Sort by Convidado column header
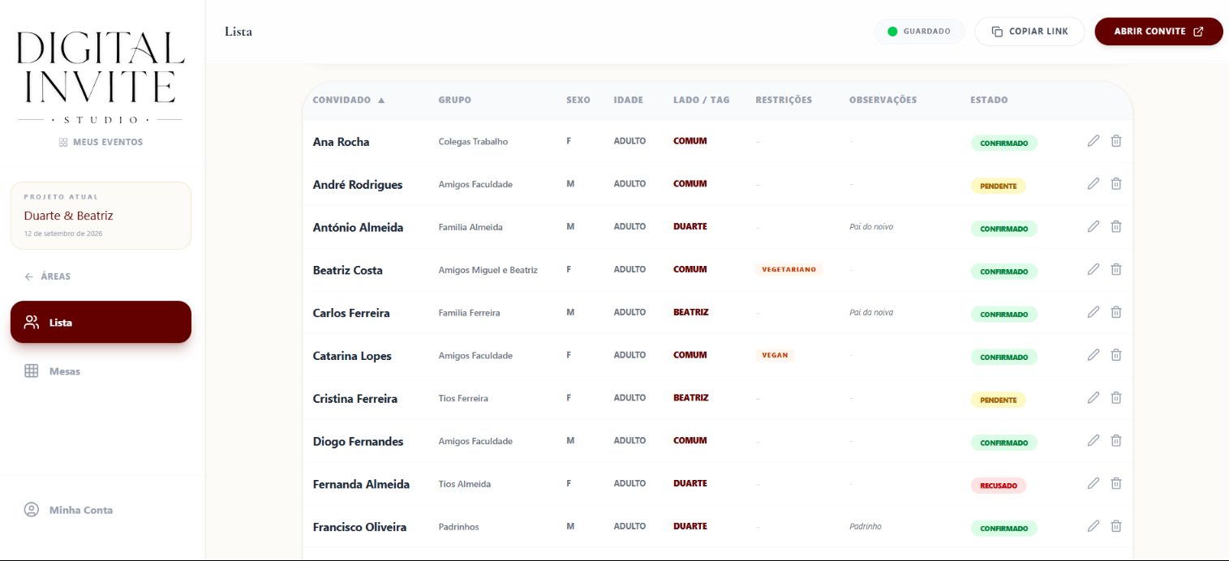 point(349,101)
